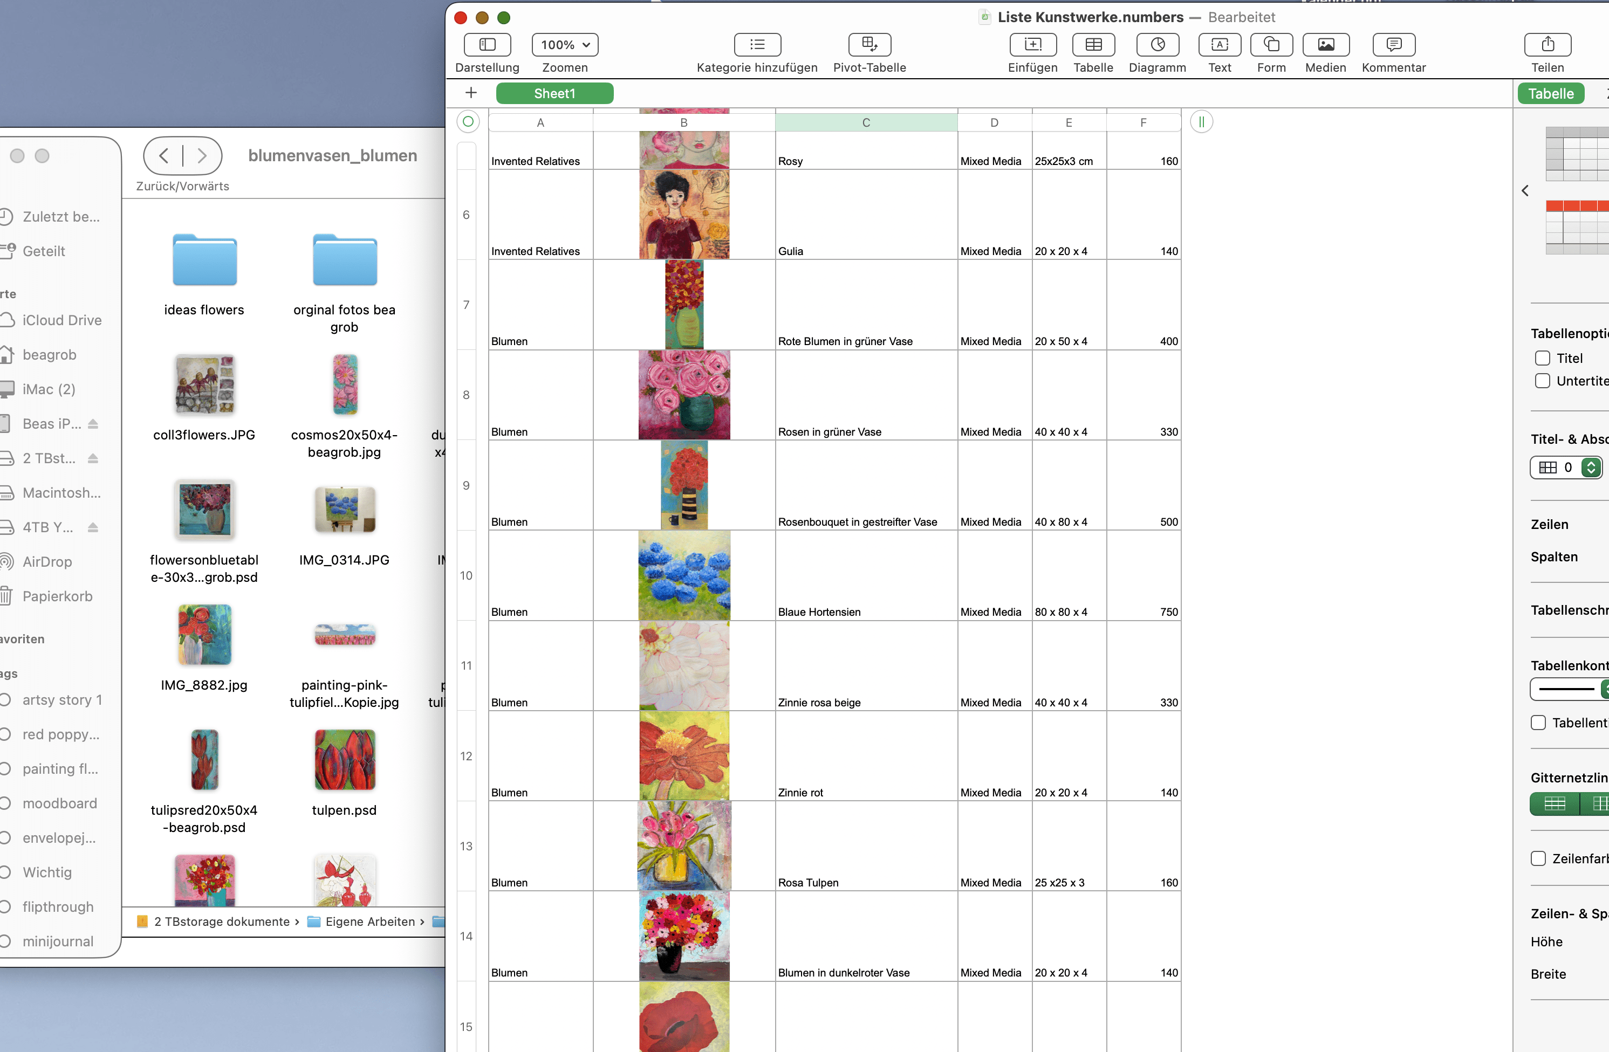The height and width of the screenshot is (1052, 1609).
Task: Select the Tabelle tab in the inspector
Action: point(1551,93)
